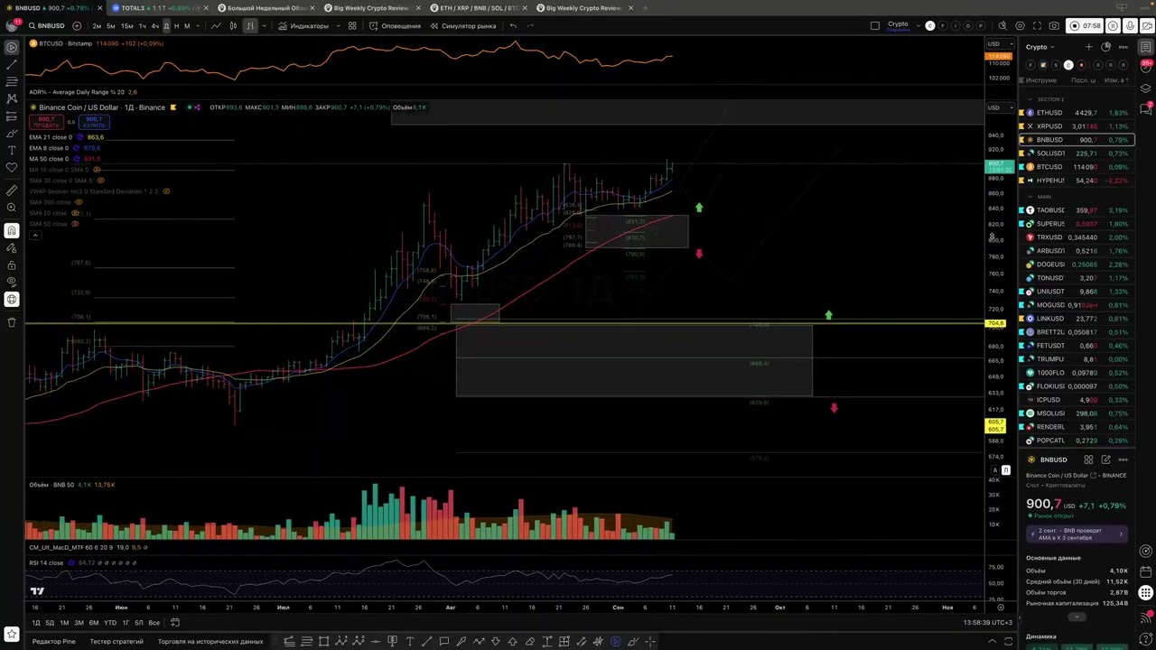Undo the last chart action
This screenshot has height=650, width=1156.
(513, 26)
